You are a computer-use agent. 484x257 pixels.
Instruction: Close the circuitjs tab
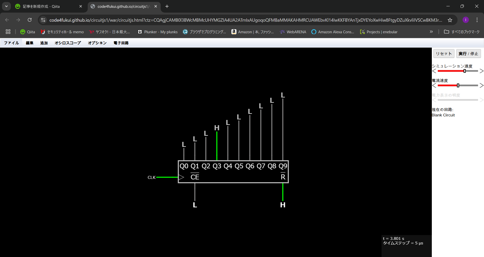coord(156,6)
